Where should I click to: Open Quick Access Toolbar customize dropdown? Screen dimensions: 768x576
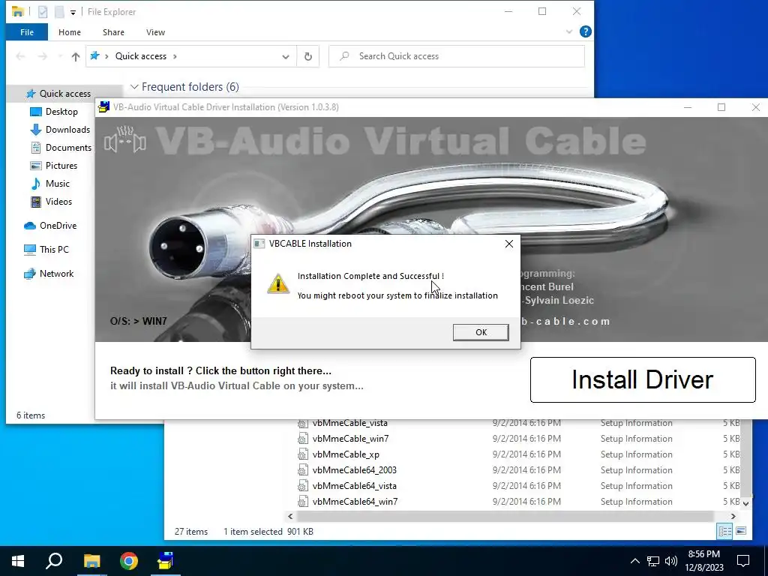(x=73, y=12)
